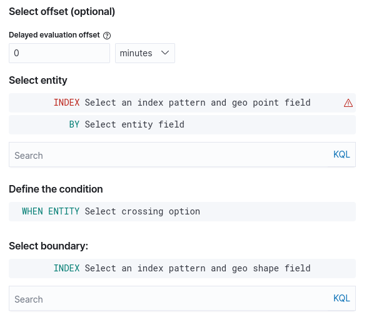The height and width of the screenshot is (322, 369).
Task: Click 'Select an index pattern and geo point field' text
Action: pos(198,103)
